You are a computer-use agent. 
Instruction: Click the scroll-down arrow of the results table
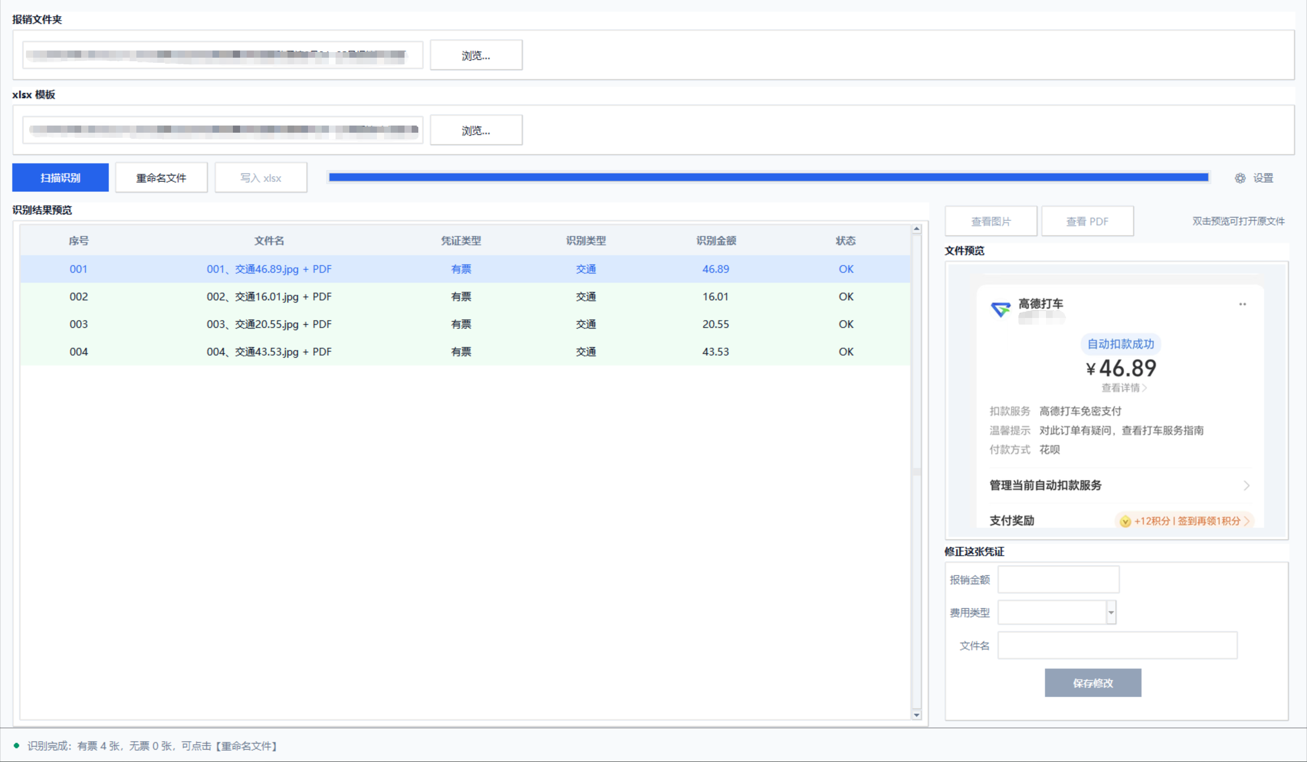[x=916, y=716]
